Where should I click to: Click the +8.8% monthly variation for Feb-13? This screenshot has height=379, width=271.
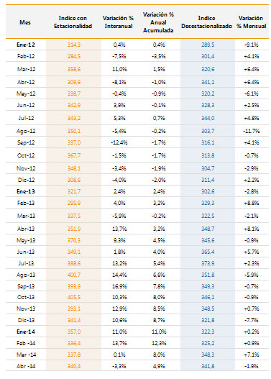coord(252,203)
